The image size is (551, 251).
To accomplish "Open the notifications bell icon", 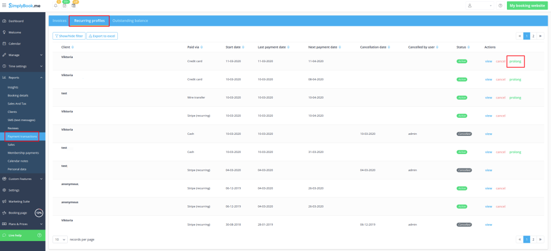I will pos(56,6).
